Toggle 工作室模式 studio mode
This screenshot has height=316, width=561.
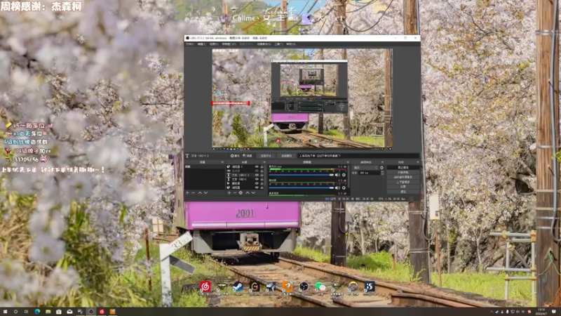(x=403, y=182)
